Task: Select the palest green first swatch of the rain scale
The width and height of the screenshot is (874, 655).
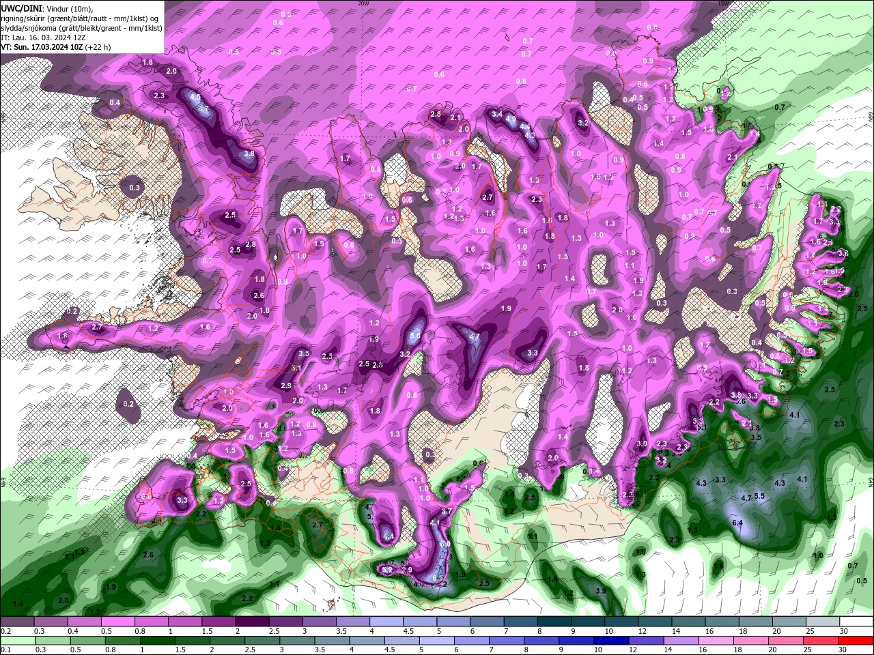Action: 16,641
